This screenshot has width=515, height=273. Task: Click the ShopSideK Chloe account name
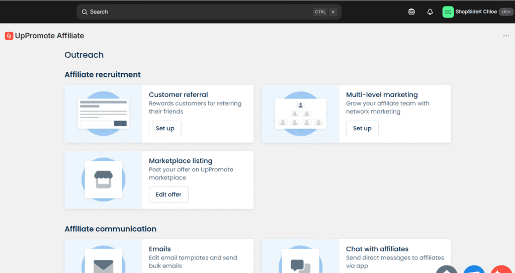(x=476, y=12)
